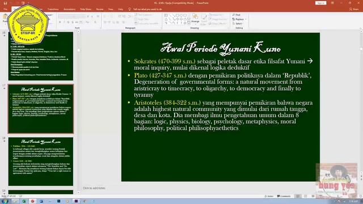The height and width of the screenshot is (204, 363).
Task: Toggle Italic formatting
Action: click(x=64, y=22)
